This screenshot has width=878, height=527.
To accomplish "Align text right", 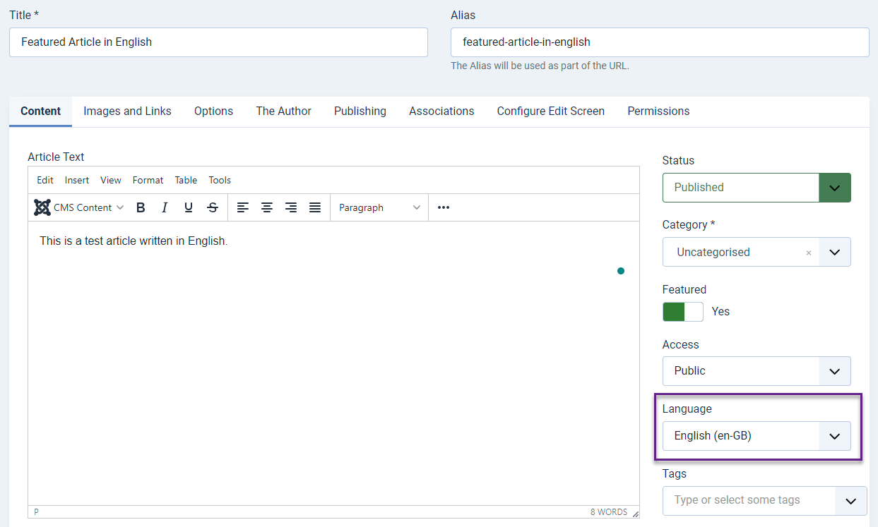I will [x=291, y=207].
